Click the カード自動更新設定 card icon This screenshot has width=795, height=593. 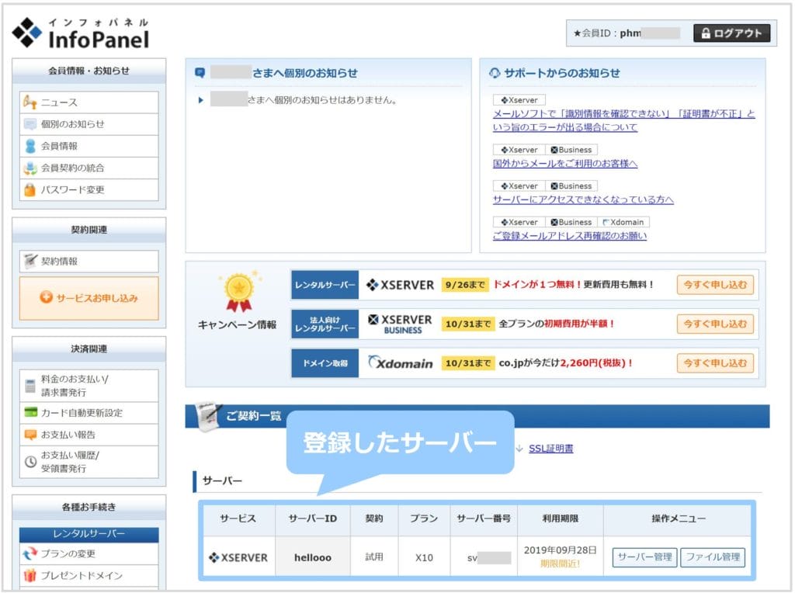point(30,412)
